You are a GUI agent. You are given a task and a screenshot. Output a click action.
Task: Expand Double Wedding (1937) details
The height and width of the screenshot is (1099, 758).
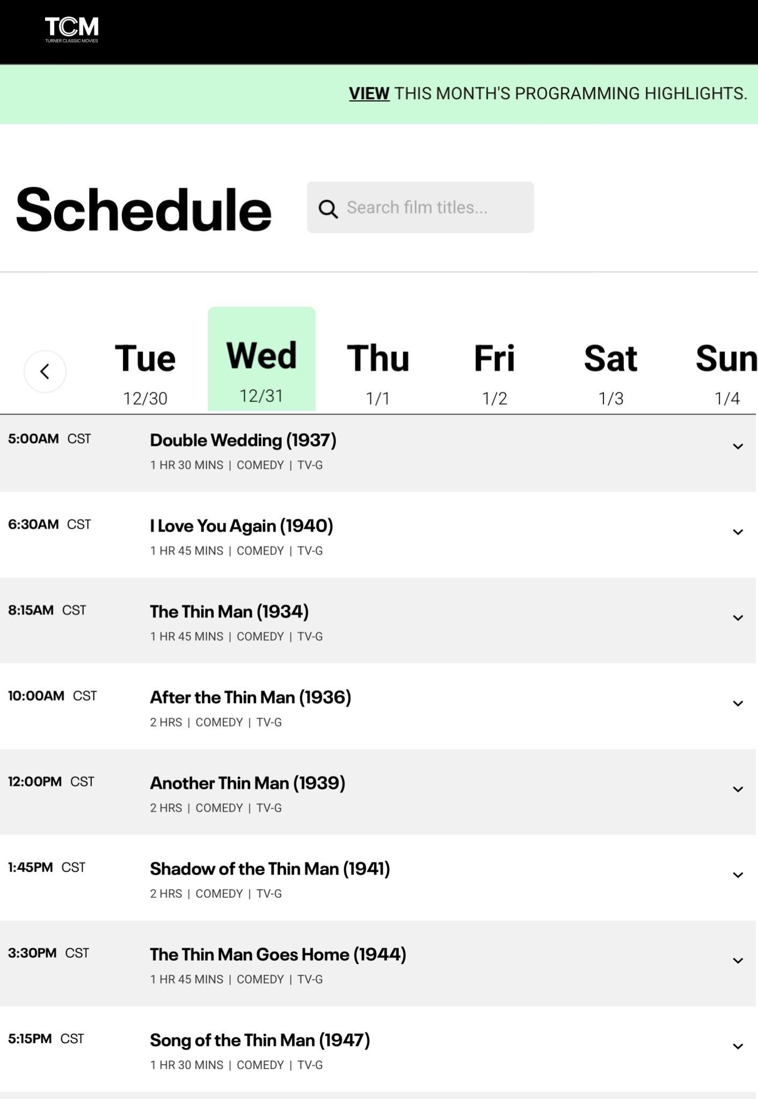(738, 446)
